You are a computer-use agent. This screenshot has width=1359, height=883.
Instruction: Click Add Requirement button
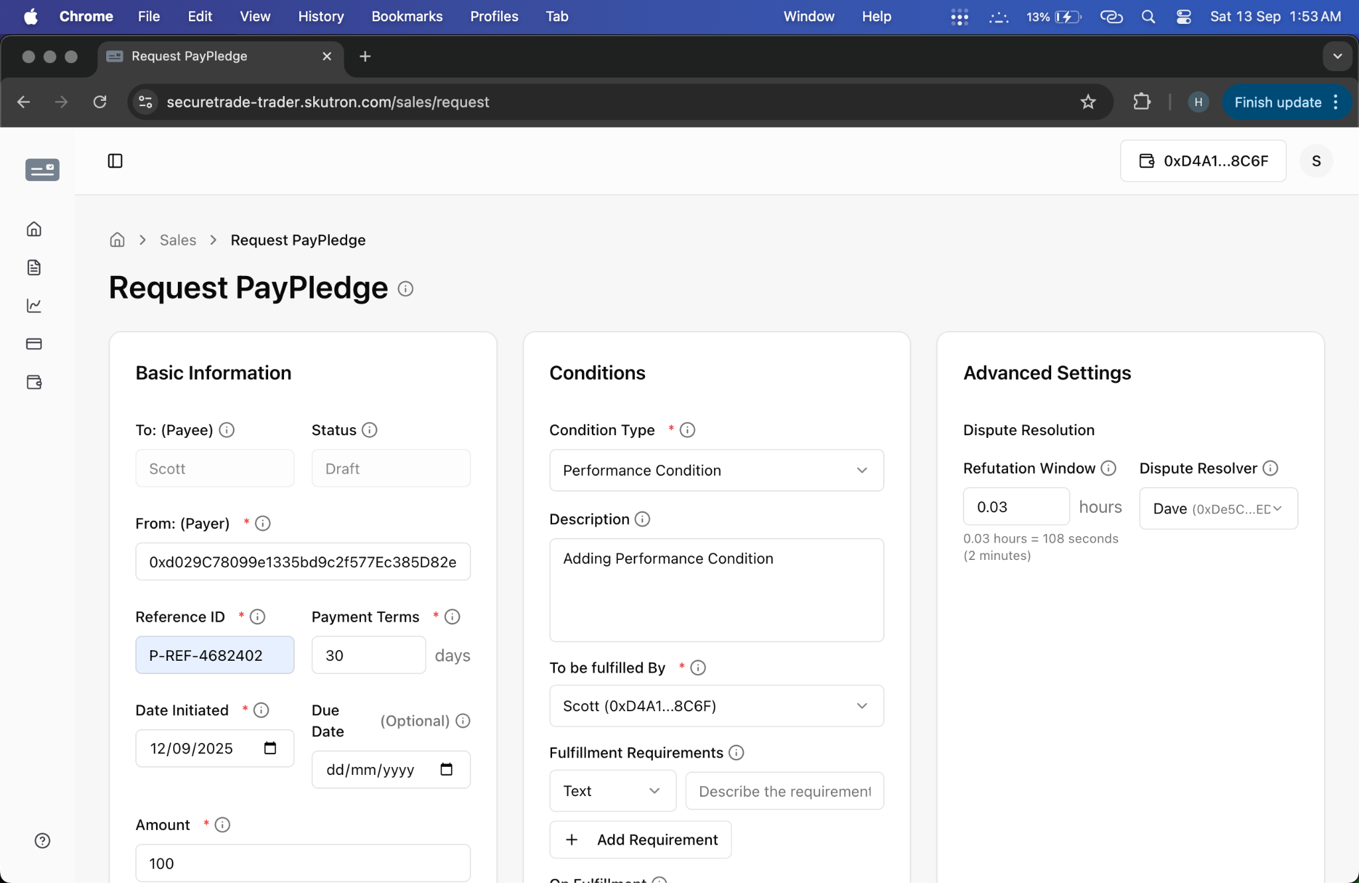point(640,840)
